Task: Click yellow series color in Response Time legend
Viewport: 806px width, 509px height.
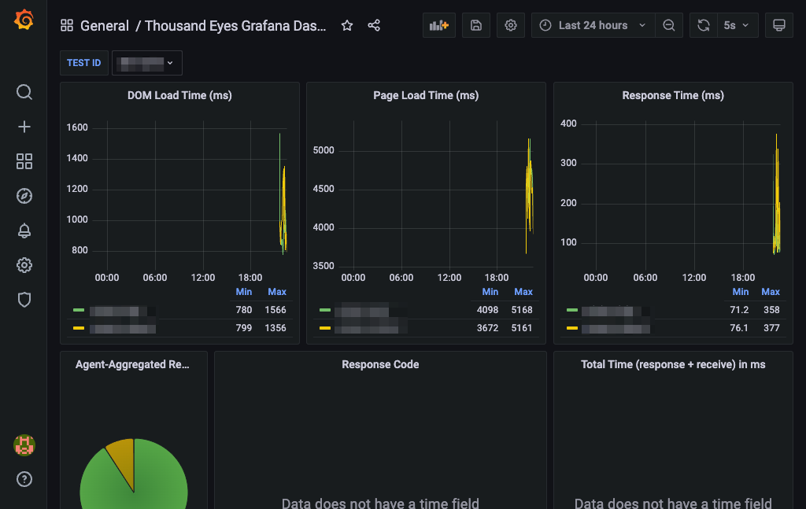Action: [x=572, y=328]
